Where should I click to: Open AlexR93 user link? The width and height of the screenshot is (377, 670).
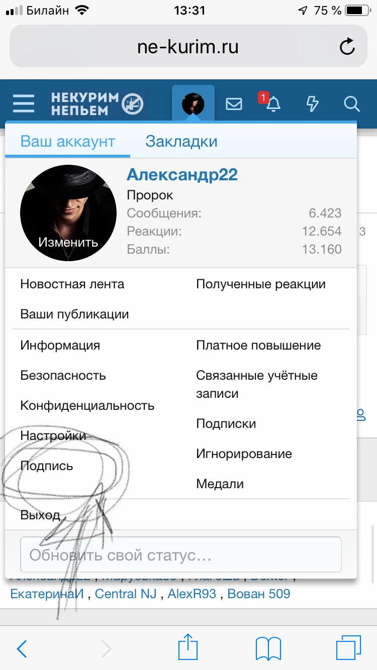192,594
